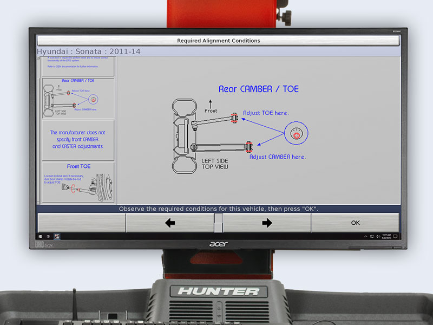Select the left navigation arrow
This screenshot has height=325, width=433.
pyautogui.click(x=169, y=222)
